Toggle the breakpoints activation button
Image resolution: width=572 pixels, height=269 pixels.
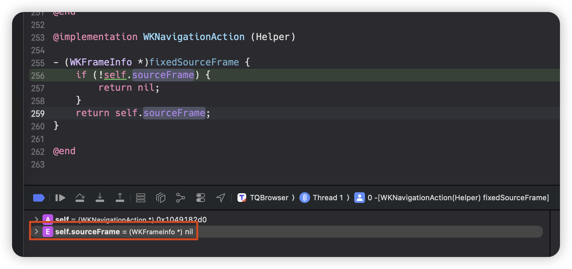(x=39, y=198)
